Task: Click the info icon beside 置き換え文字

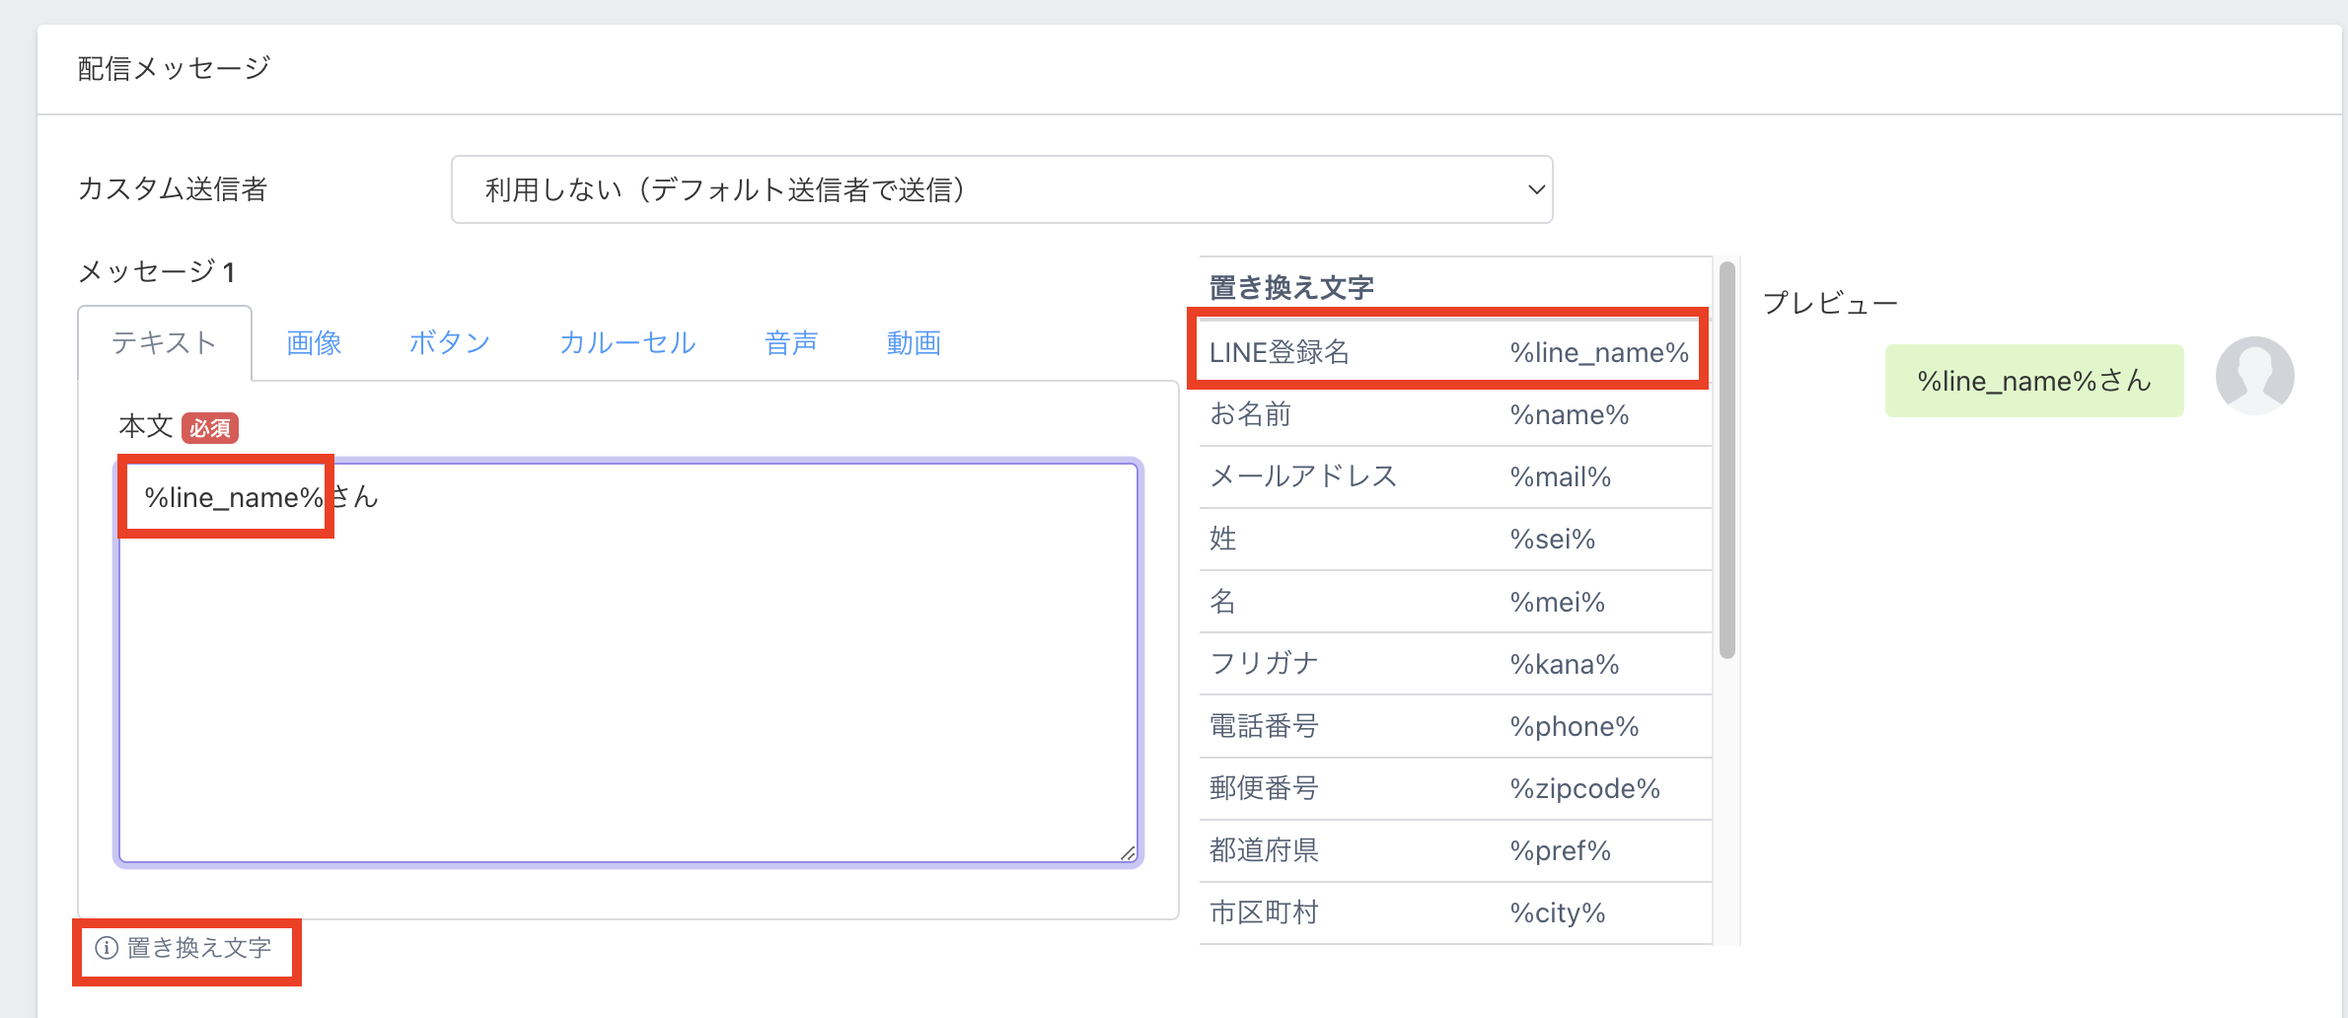Action: click(x=107, y=948)
